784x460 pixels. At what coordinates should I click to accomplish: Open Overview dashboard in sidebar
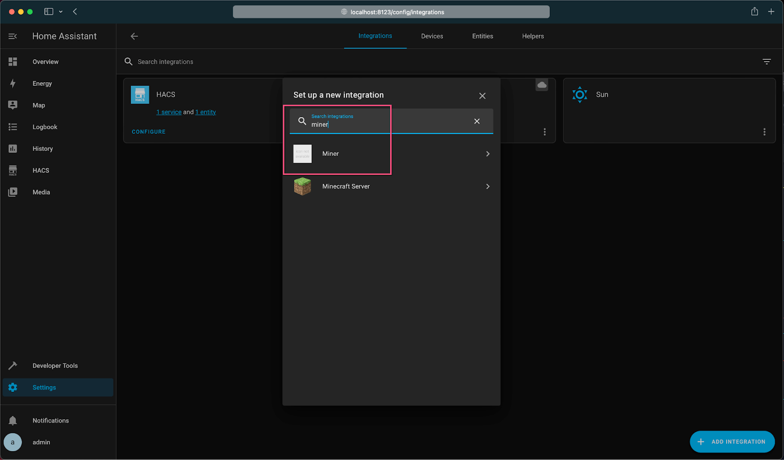coord(58,62)
